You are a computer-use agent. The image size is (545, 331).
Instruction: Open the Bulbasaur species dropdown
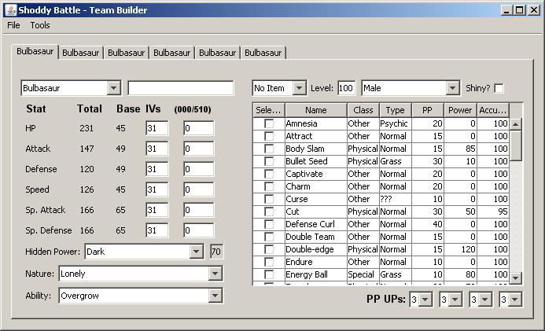click(x=71, y=88)
